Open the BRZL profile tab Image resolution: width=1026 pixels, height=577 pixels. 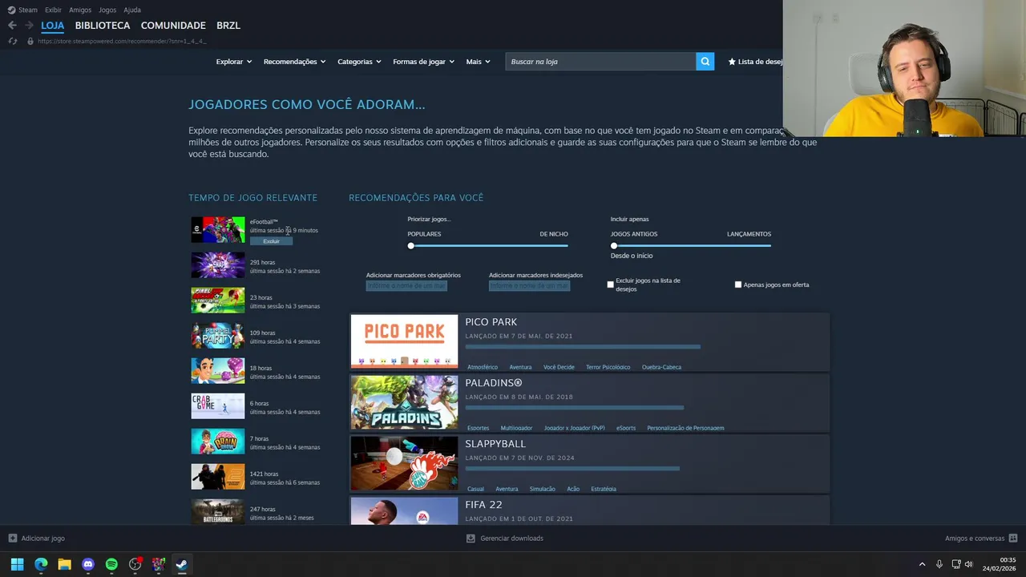coord(228,26)
